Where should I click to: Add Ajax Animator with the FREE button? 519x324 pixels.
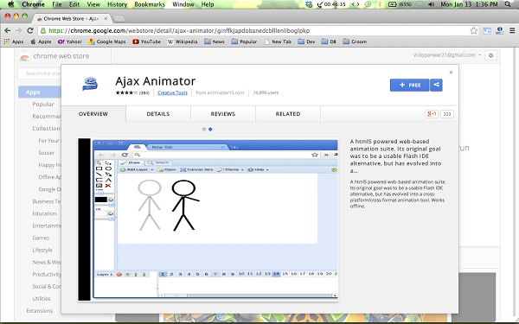coord(410,85)
